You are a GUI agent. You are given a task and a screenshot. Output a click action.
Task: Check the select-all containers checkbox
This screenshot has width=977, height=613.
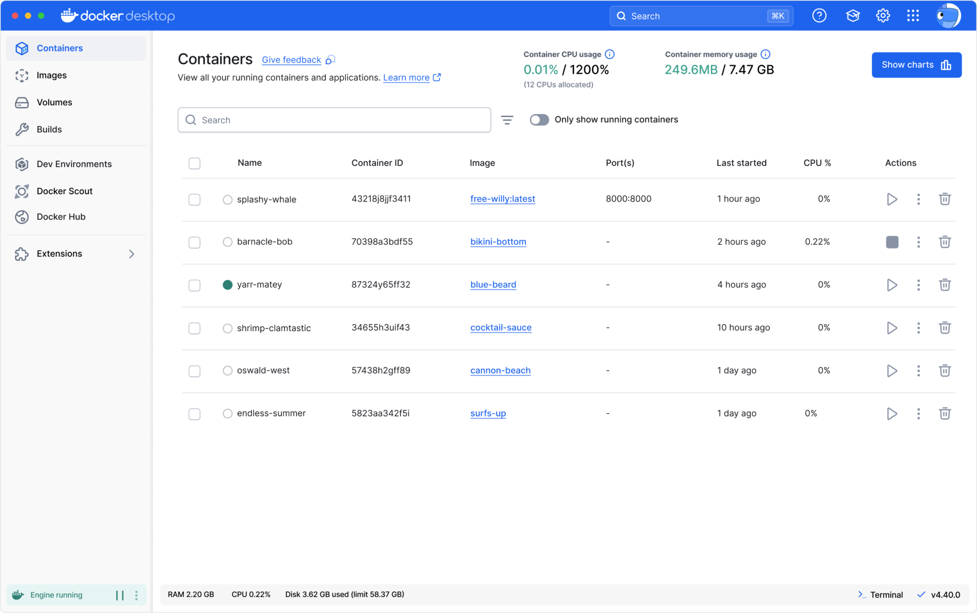coord(194,163)
